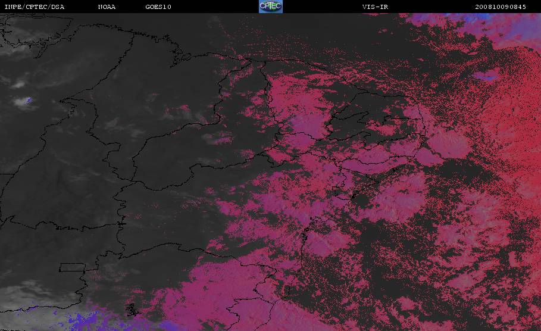The image size is (541, 331).
Task: Select the INPE/CPTEC/DSA header text
Action: [34, 7]
